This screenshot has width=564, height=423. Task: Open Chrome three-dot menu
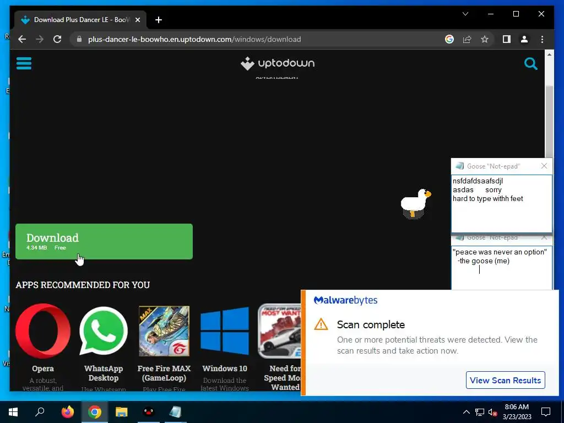(x=542, y=39)
